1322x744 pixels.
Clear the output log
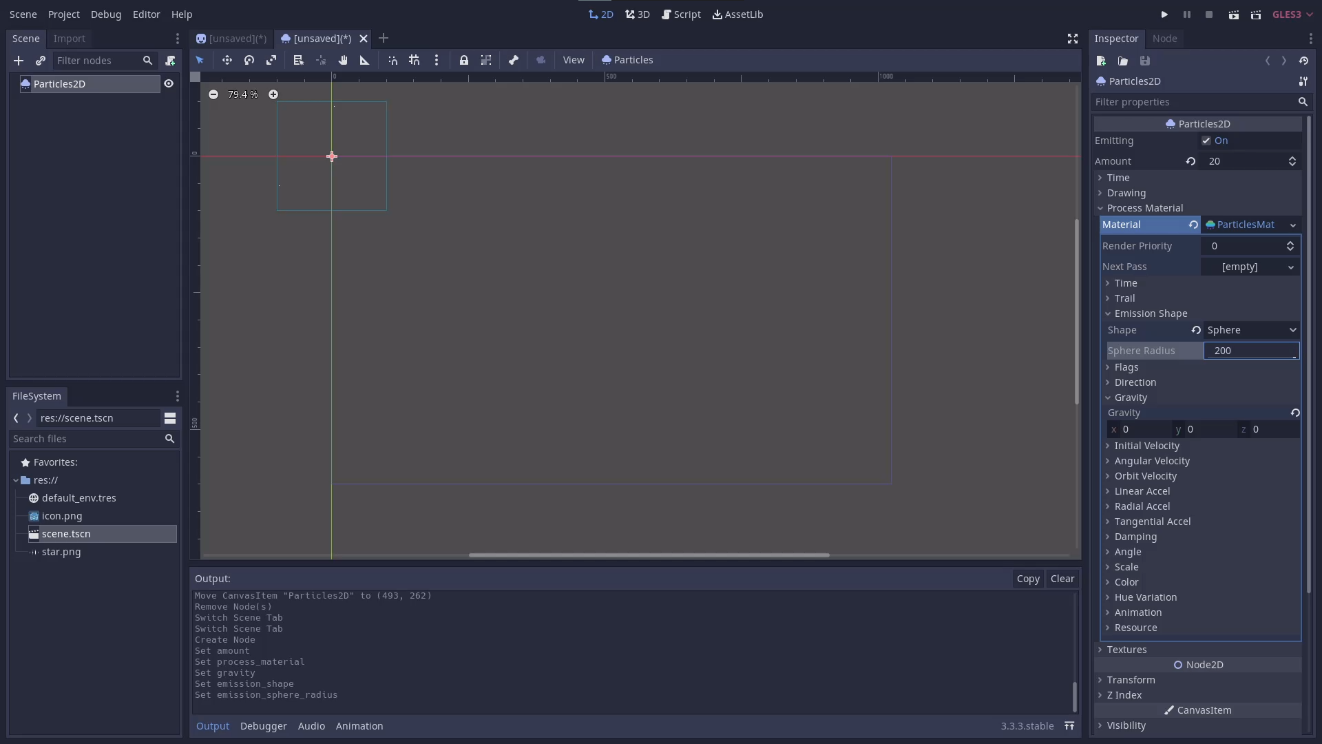point(1062,579)
